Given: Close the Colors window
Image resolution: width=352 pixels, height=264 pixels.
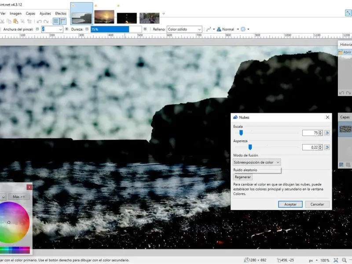Looking at the screenshot, I should click(29, 187).
